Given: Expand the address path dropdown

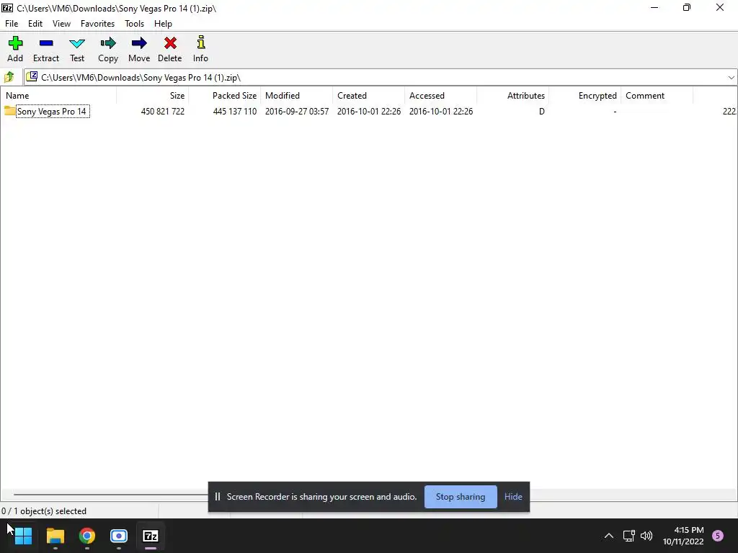Looking at the screenshot, I should point(731,78).
